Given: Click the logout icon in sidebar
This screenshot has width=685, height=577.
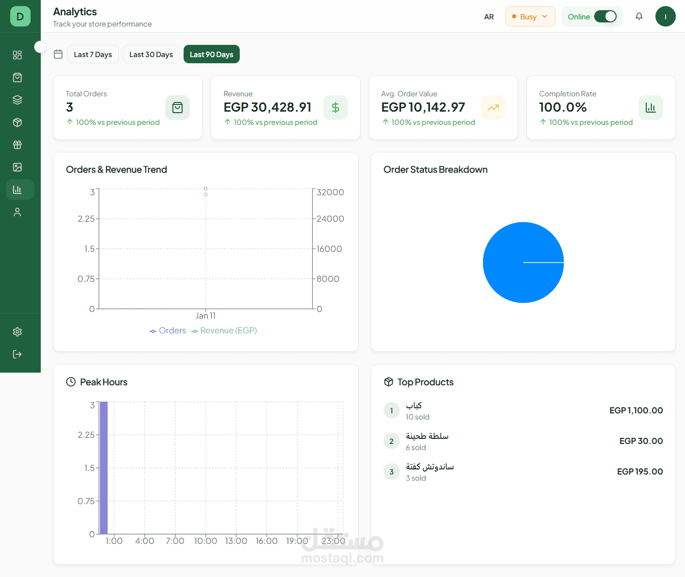Looking at the screenshot, I should click(x=17, y=354).
